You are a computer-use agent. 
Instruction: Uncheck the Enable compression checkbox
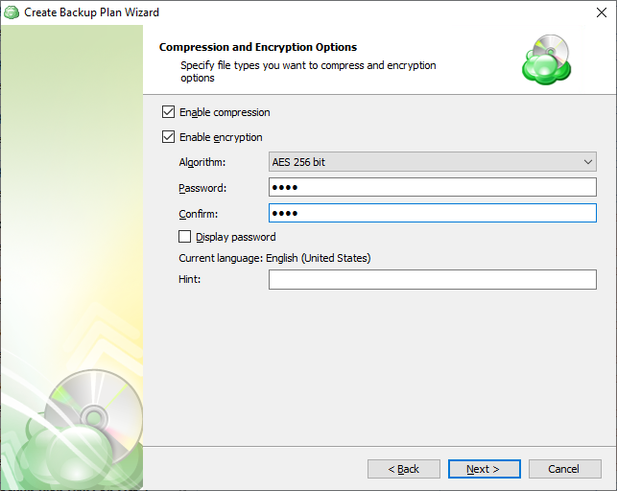(169, 112)
